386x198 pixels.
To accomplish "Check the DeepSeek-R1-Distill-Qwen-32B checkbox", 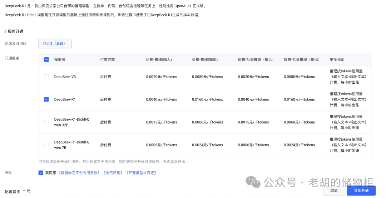I will coord(46,122).
